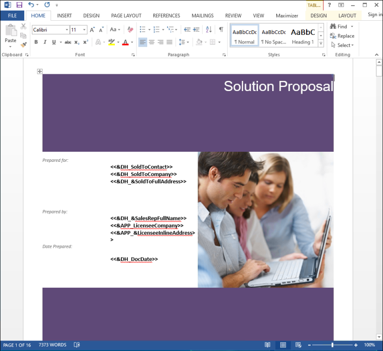The height and width of the screenshot is (351, 383).
Task: Click the table move handle above the document
Action: click(x=39, y=71)
